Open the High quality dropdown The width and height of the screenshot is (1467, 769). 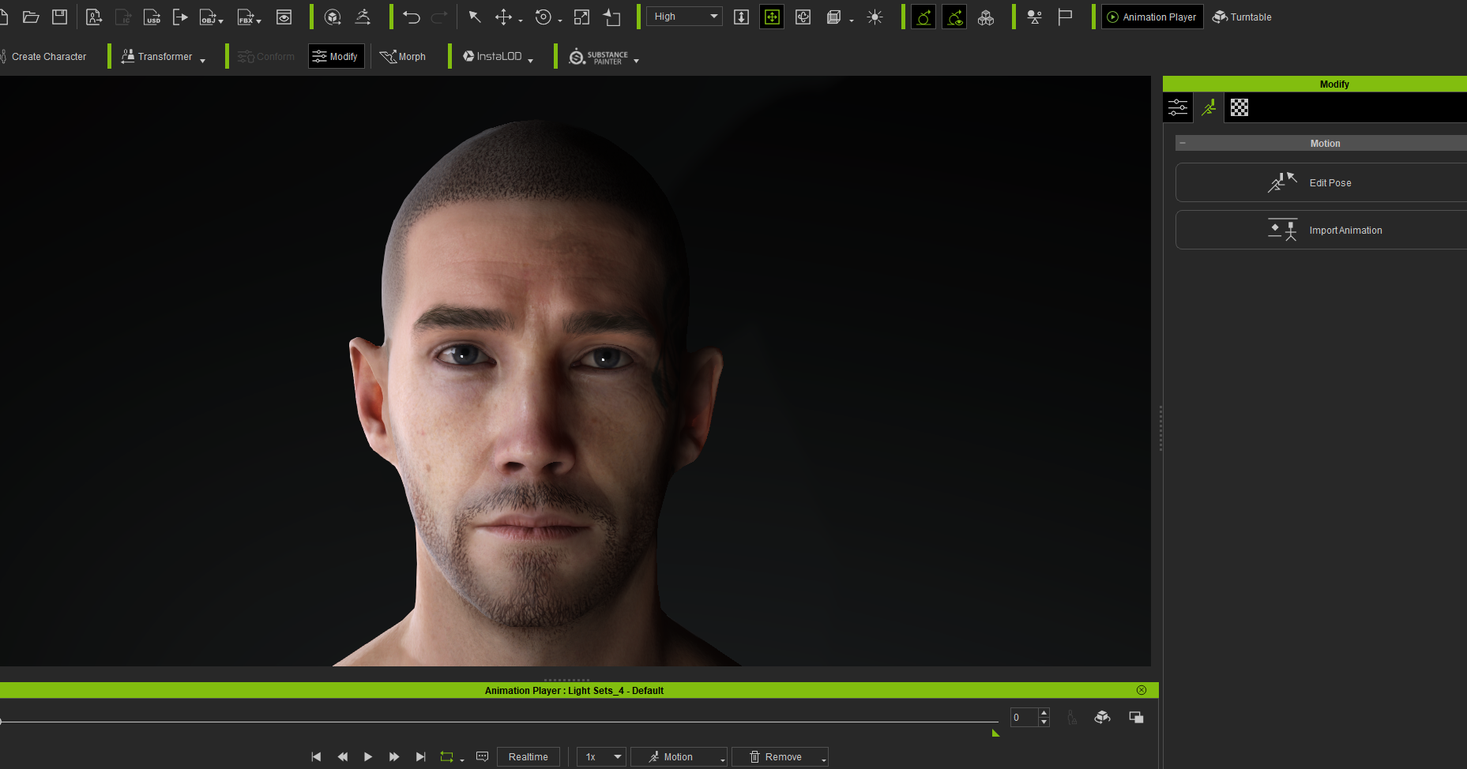[x=684, y=17]
